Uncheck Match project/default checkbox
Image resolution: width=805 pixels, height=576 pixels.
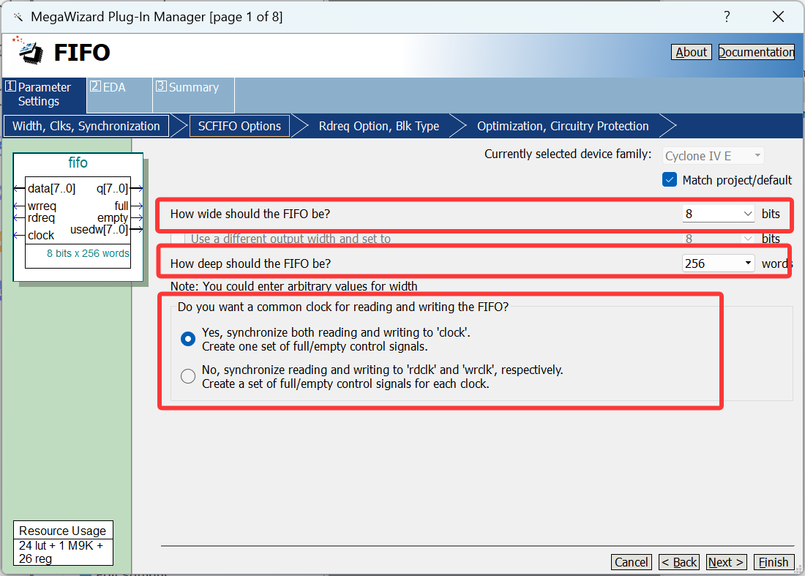[670, 180]
